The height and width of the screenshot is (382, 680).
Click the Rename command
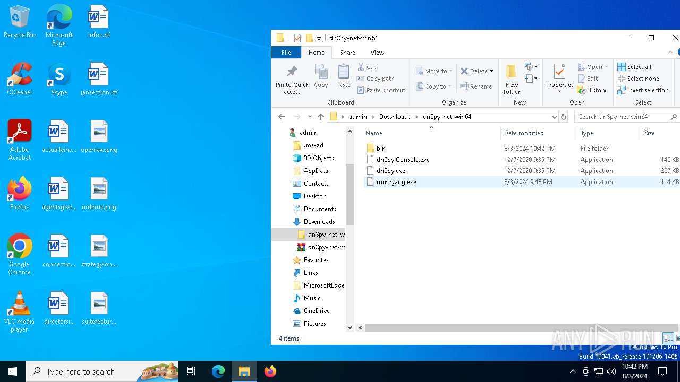(476, 86)
